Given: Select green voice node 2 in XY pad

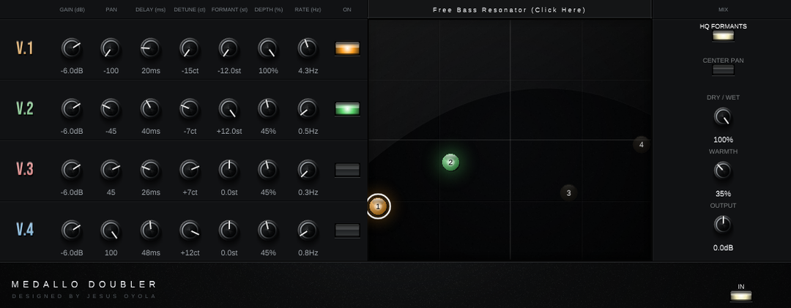Looking at the screenshot, I should [x=450, y=162].
